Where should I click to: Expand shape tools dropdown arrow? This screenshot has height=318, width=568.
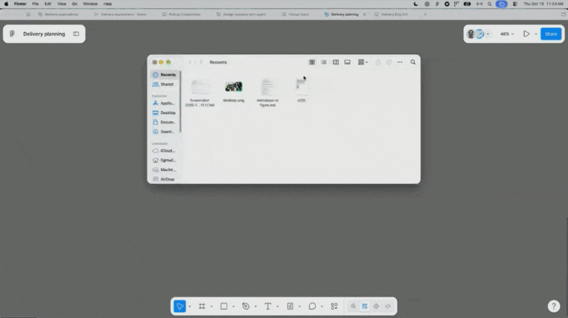point(234,307)
